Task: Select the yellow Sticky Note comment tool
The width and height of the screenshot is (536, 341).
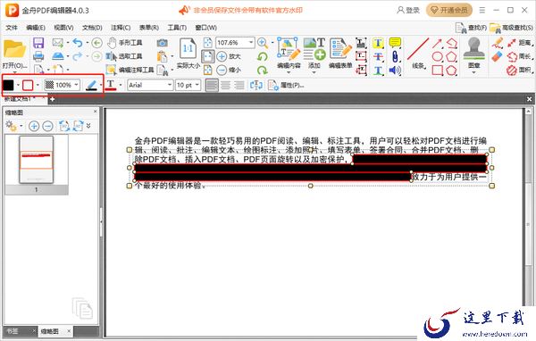Action: click(x=395, y=43)
